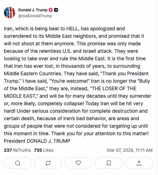Open the flag profile avatar
Screen dimensions: 158x175
(9, 13)
